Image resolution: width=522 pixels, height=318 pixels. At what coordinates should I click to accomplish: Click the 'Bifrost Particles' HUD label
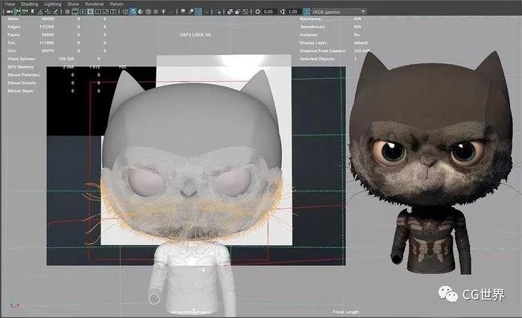pos(24,74)
